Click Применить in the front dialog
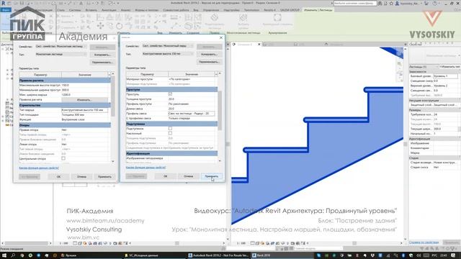461x259 pixels. point(212,176)
